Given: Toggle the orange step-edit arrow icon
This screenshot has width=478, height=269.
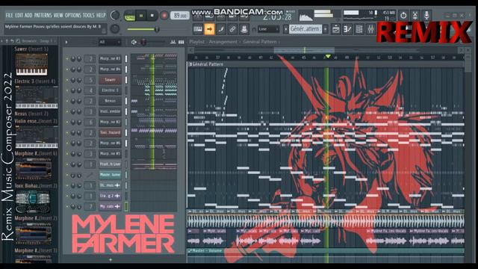Looking at the screenshot, I should (x=209, y=29).
